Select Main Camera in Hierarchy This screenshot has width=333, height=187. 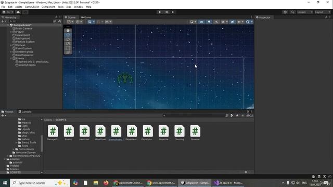24,29
